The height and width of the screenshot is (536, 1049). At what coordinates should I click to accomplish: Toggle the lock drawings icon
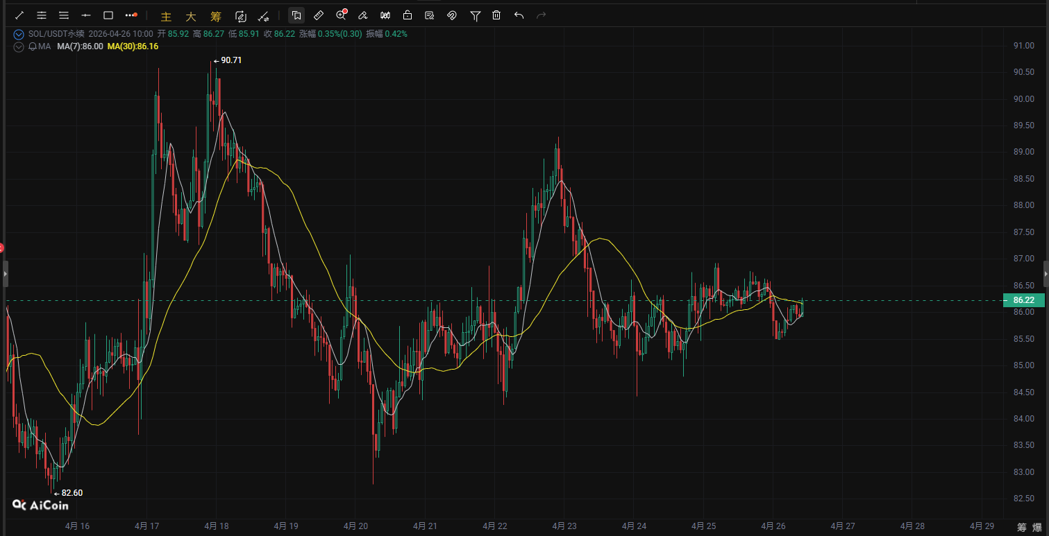point(408,15)
